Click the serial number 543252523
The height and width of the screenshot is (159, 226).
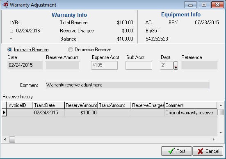157,39
